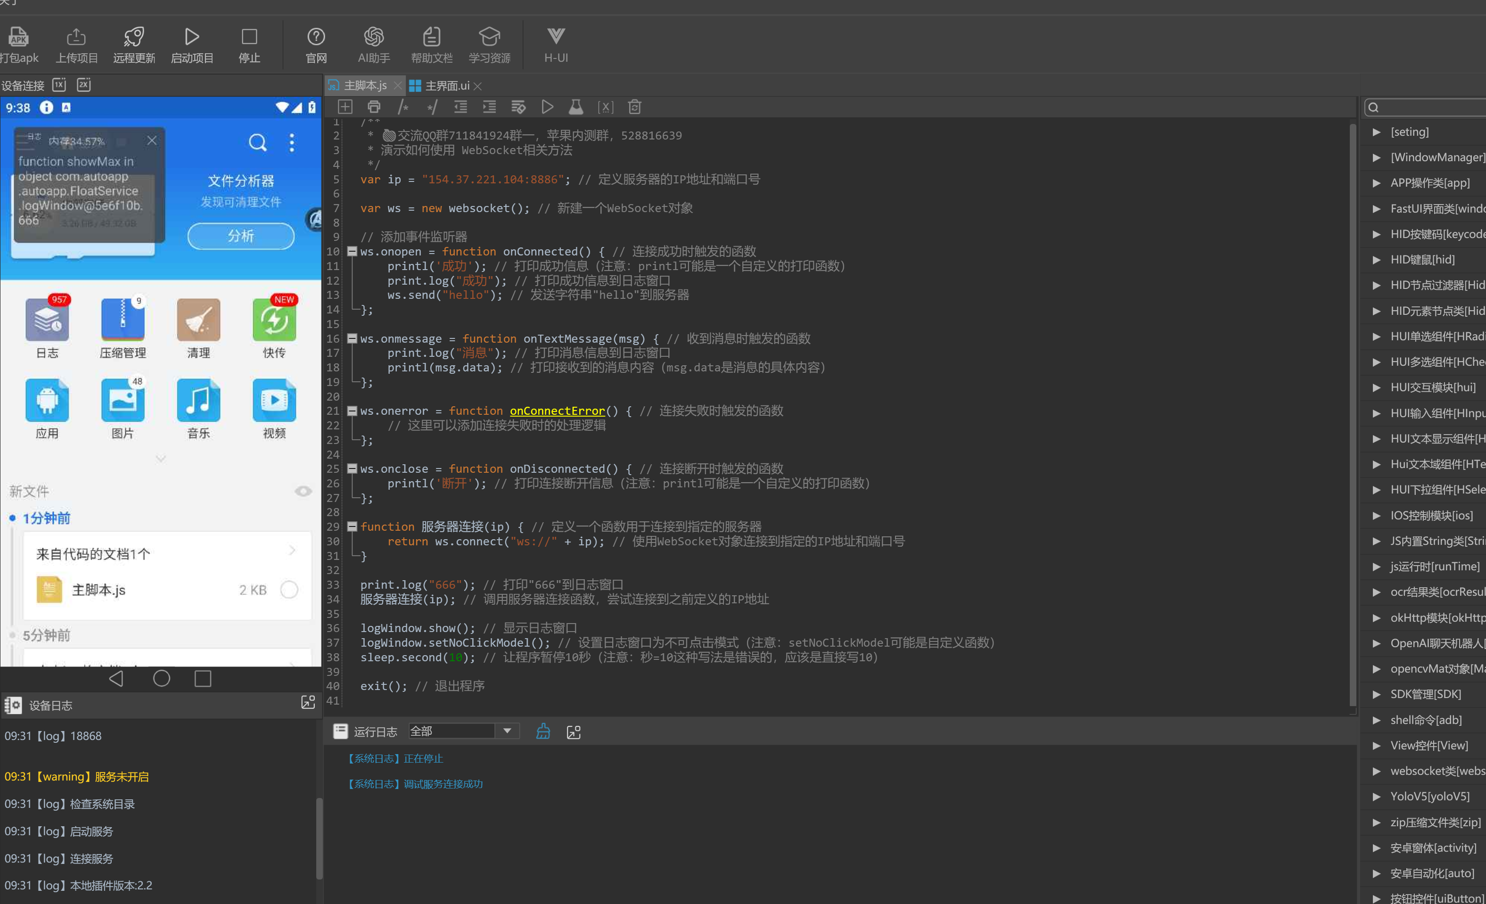Select the 主脚本.js editor tab
The height and width of the screenshot is (904, 1486).
coord(365,86)
